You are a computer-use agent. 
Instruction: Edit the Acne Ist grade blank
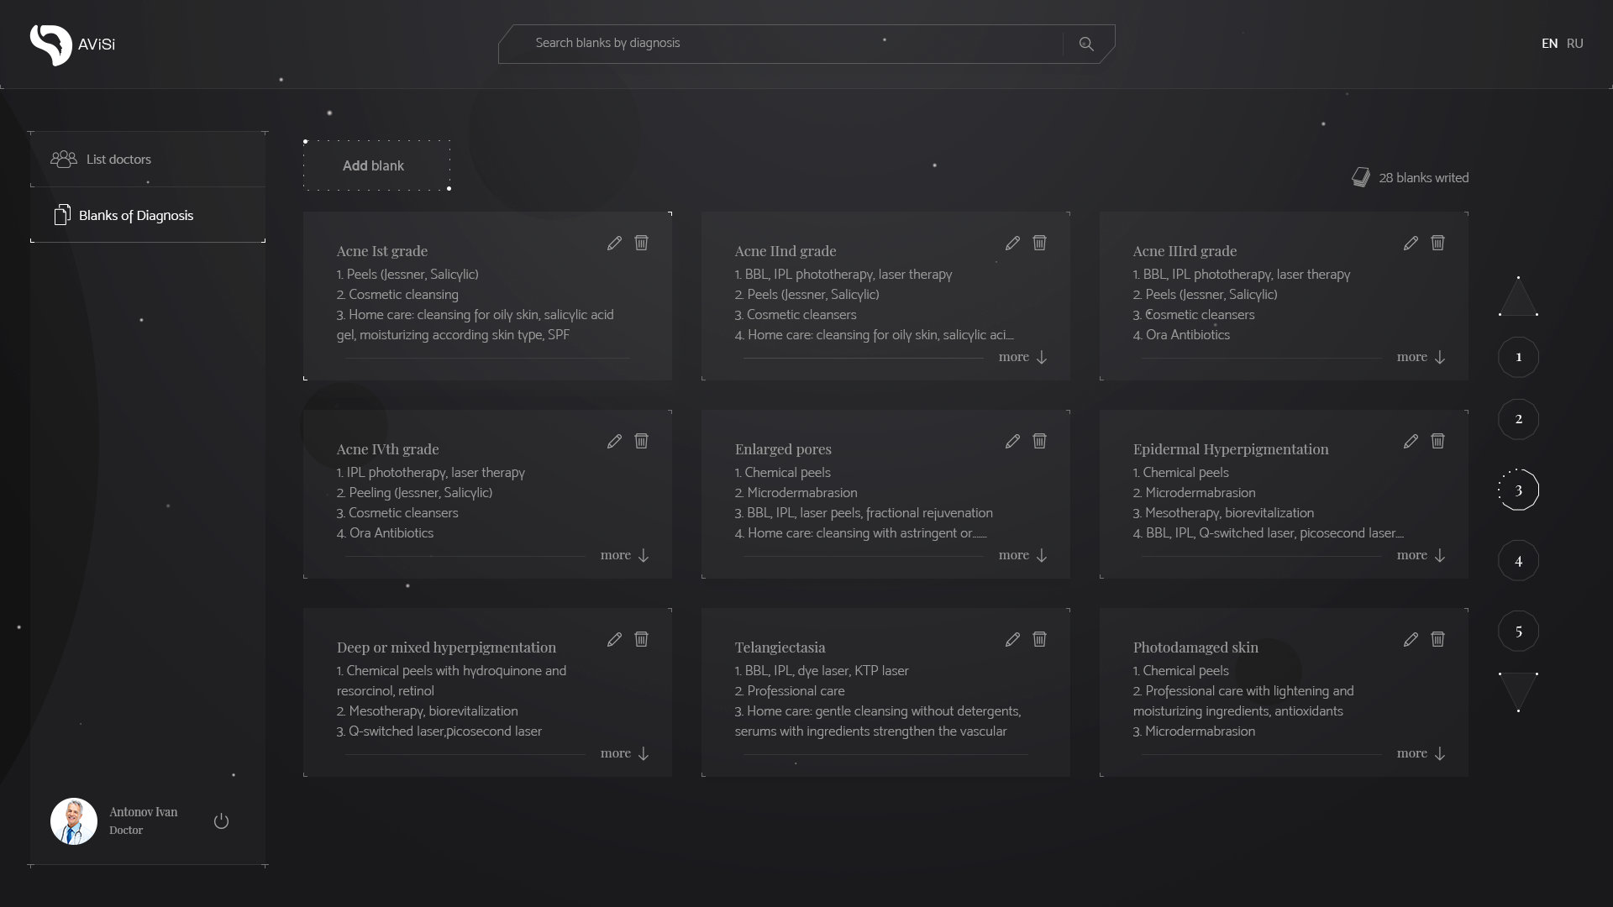point(614,243)
